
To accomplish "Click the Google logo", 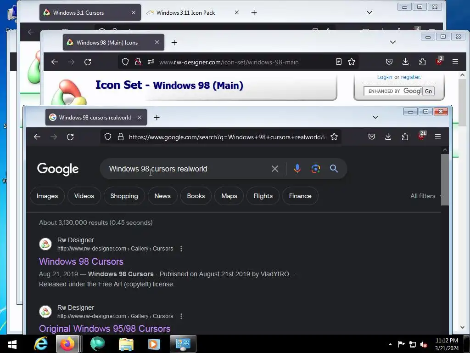I will (x=58, y=169).
